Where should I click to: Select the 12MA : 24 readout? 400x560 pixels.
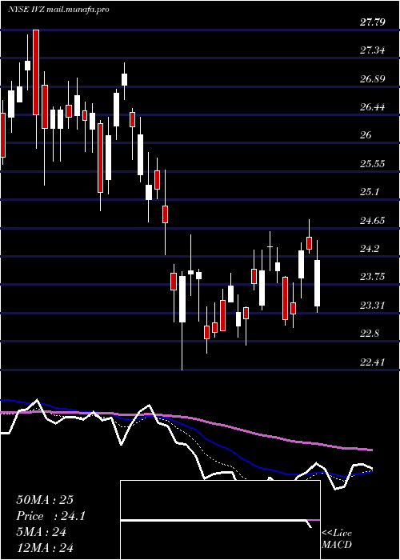point(45,547)
